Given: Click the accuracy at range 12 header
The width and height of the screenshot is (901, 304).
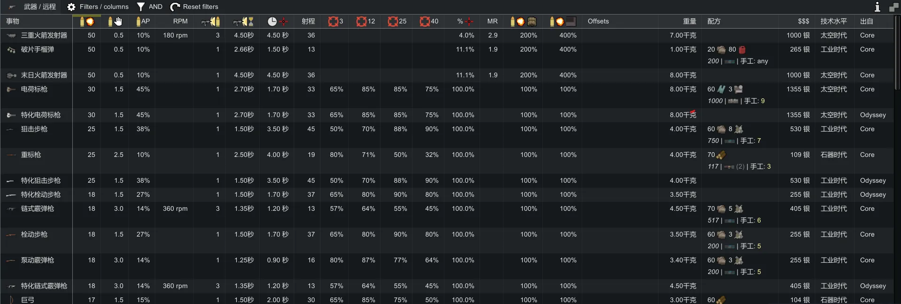Looking at the screenshot, I should 365,21.
